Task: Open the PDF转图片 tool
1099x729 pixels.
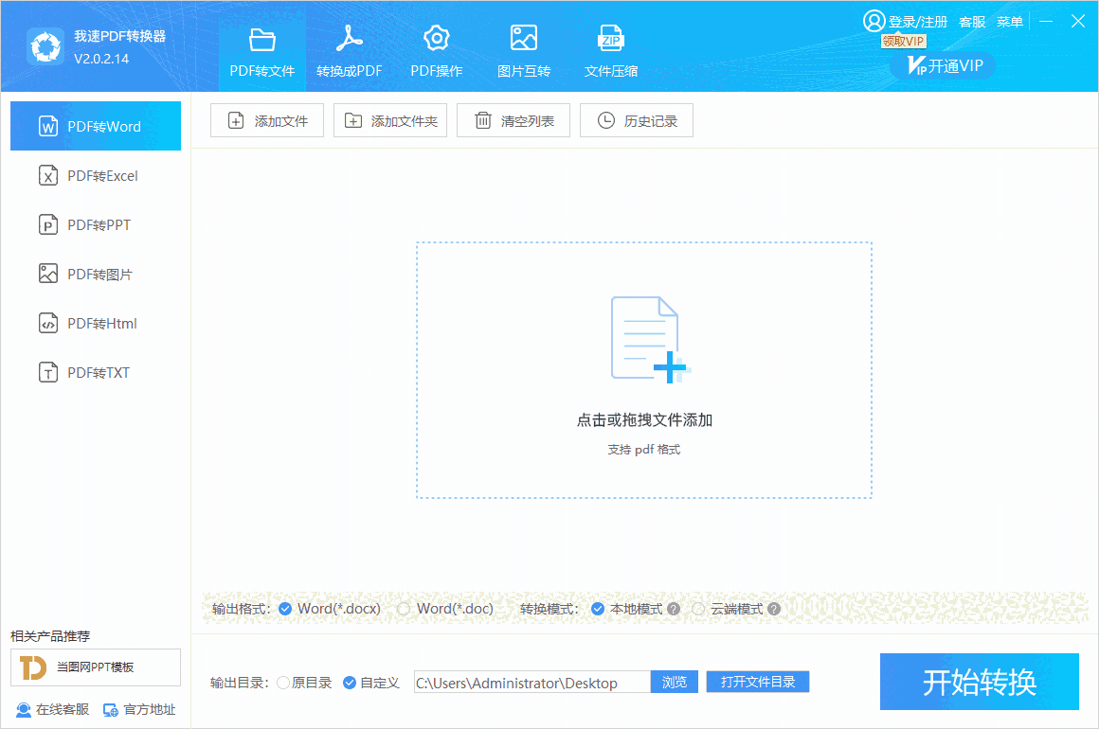Action: 95,273
